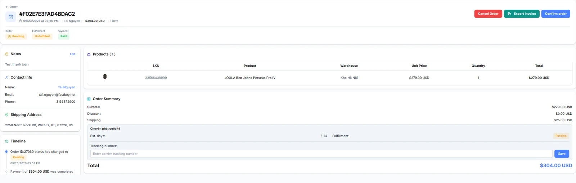Click the shipping address 2250 North Rock RD
The image size is (576, 183).
pyautogui.click(x=39, y=125)
